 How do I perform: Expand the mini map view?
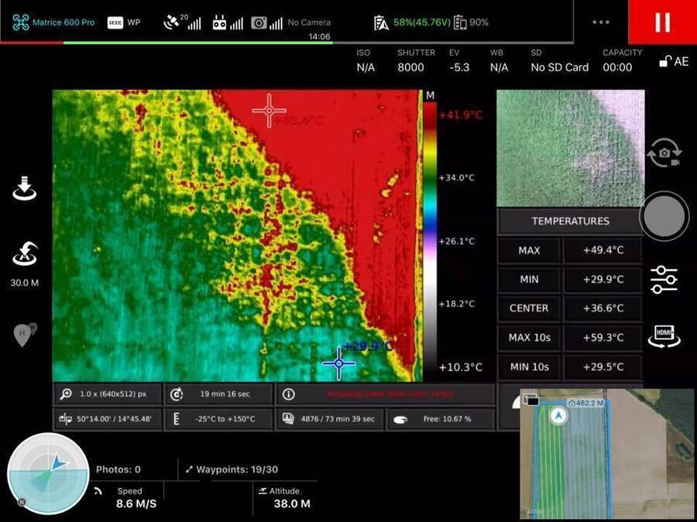coord(606,453)
